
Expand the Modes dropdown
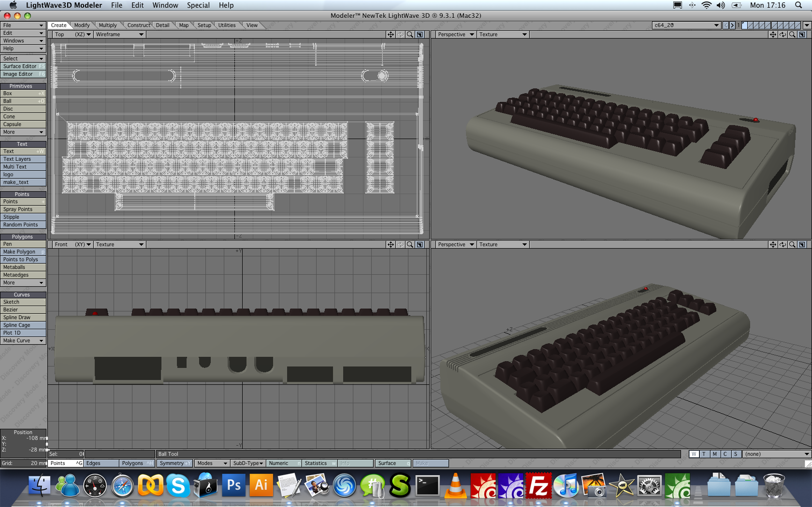click(x=212, y=463)
